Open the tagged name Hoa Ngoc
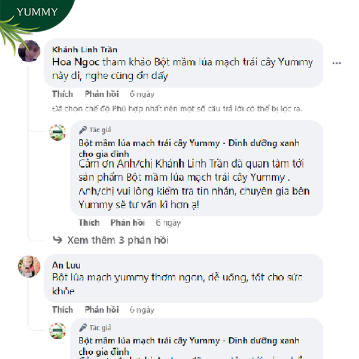The image size is (359, 359). point(76,62)
